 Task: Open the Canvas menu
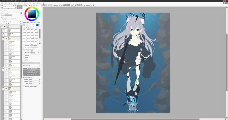(10, 3)
